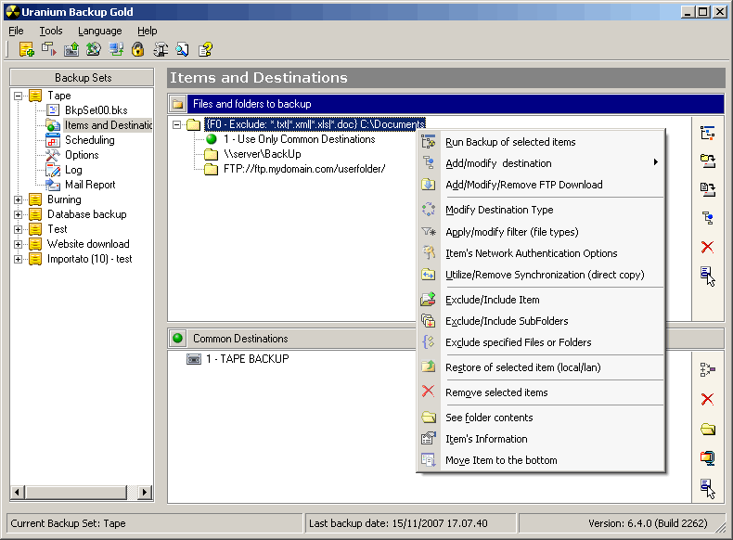Click the add common destination icon
This screenshot has height=540, width=733.
708,370
